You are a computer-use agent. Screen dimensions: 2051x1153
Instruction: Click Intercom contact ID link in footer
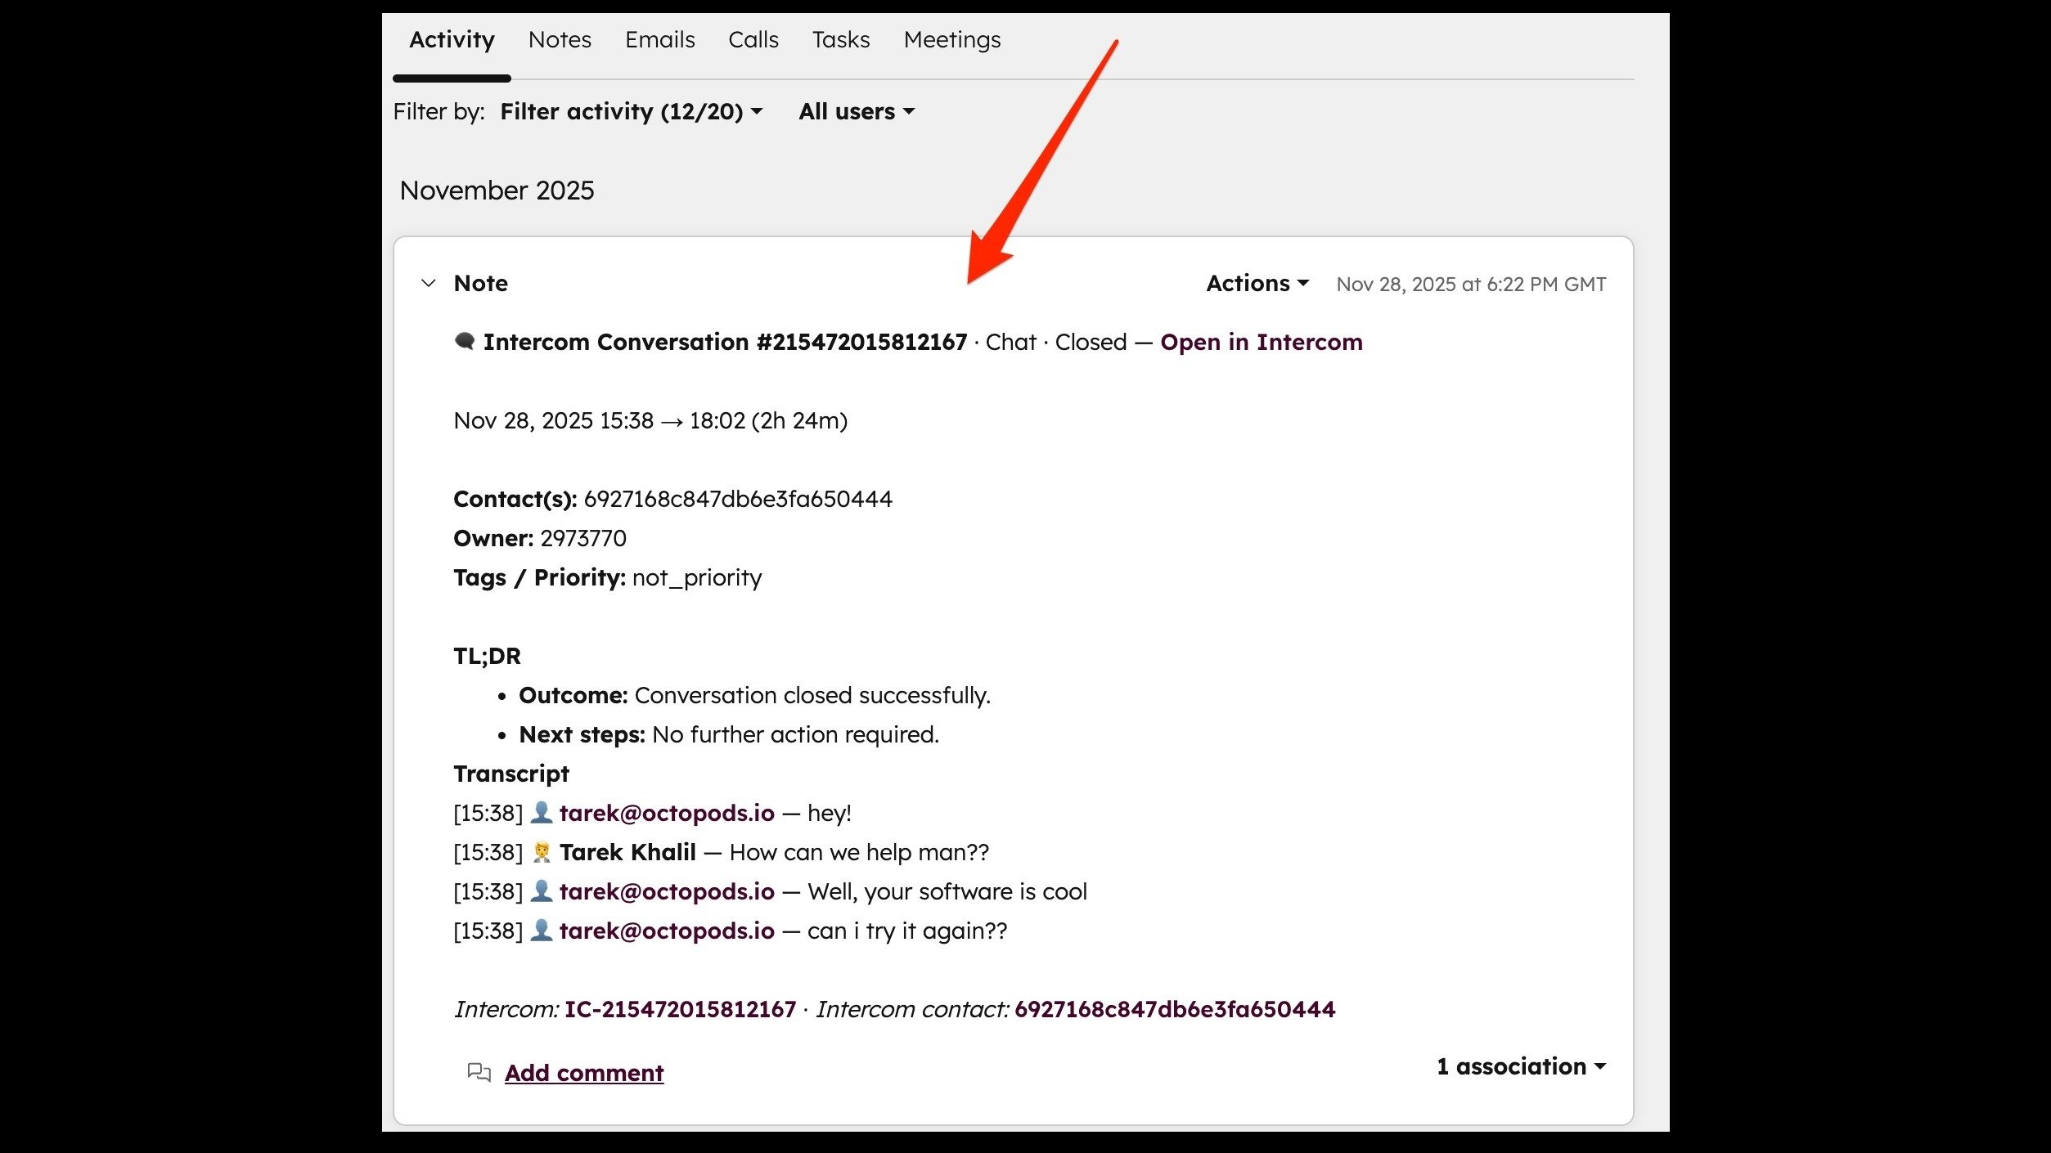[x=1174, y=1009]
